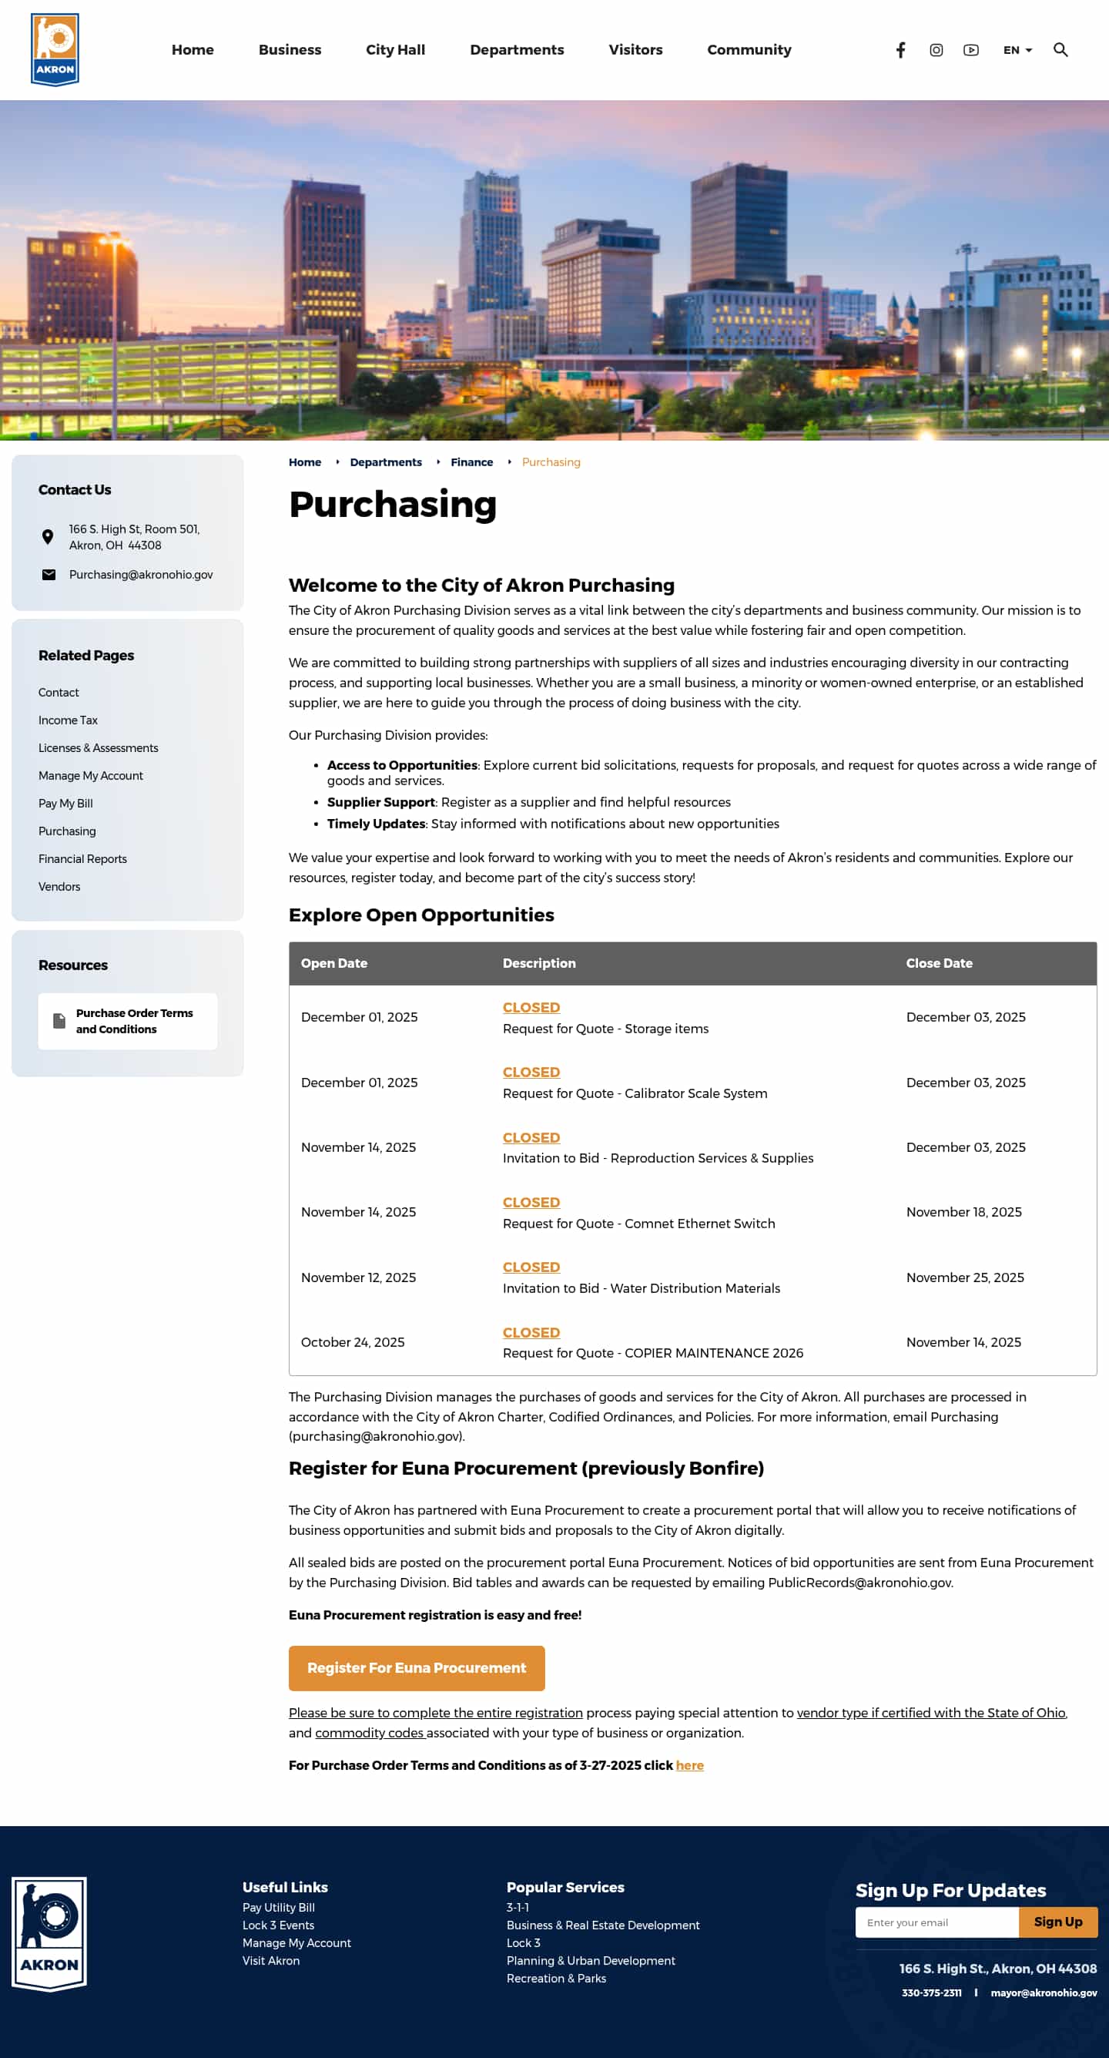This screenshot has width=1109, height=2058.
Task: Expand the EN language dropdown
Action: pyautogui.click(x=1017, y=50)
